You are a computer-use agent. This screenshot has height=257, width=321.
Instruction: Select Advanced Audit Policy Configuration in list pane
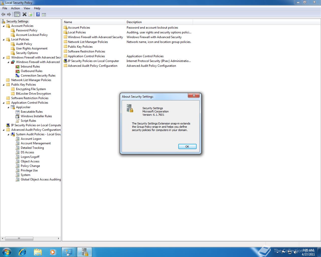point(93,66)
